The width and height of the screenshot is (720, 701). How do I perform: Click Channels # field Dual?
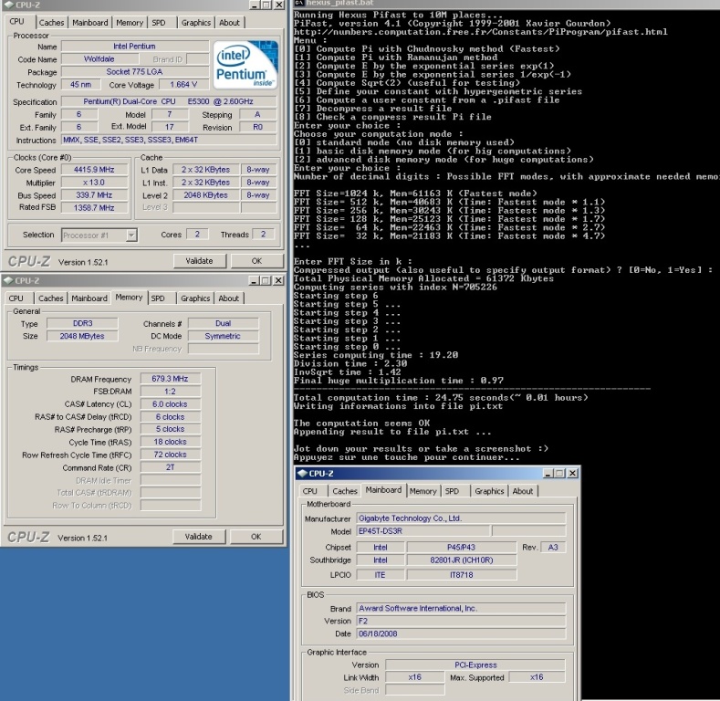224,323
